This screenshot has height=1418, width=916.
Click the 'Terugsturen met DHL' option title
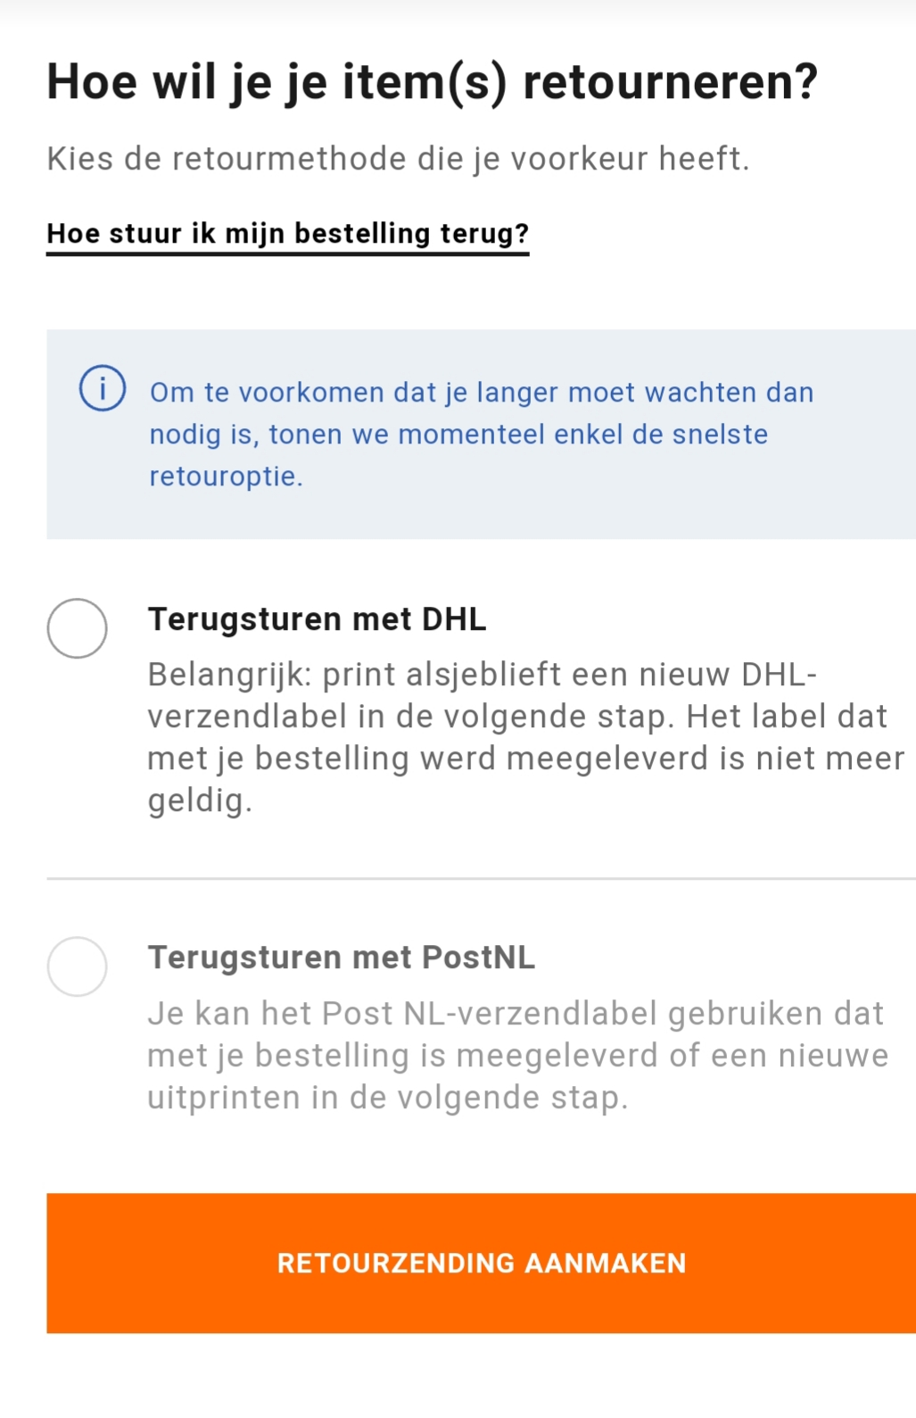pyautogui.click(x=317, y=619)
